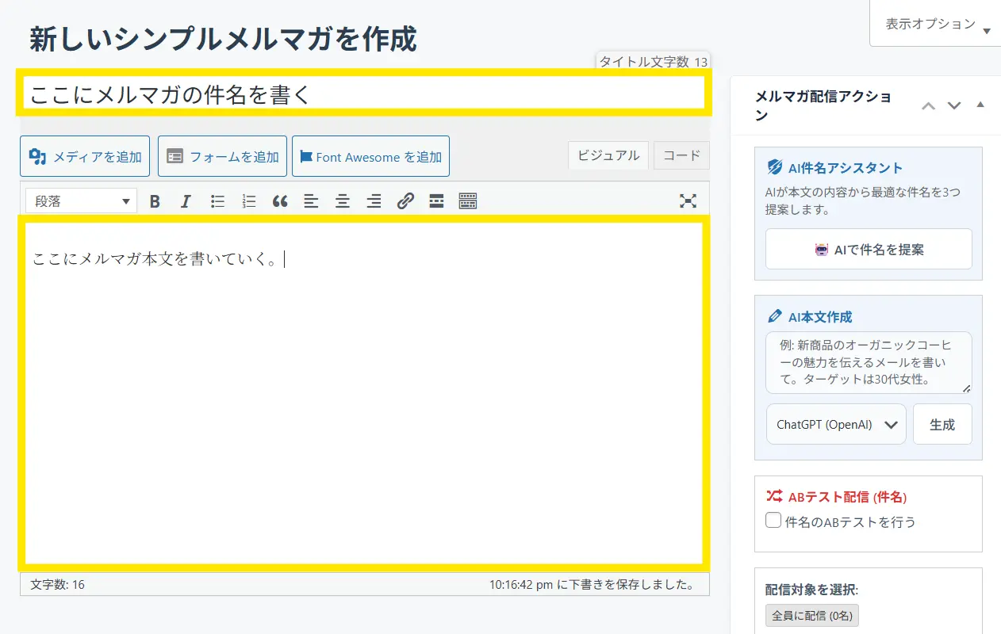This screenshot has width=1001, height=634.
Task: Switch to the ビジュアル editor tab
Action: pos(608,155)
